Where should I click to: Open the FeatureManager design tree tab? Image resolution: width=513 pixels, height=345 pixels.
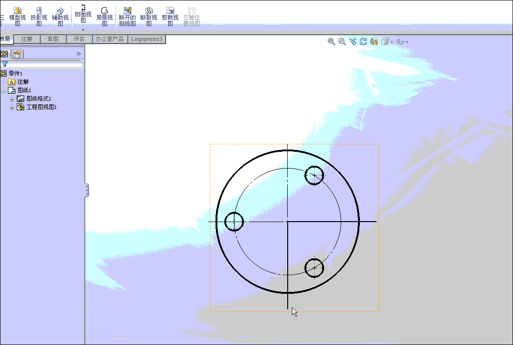(5, 54)
